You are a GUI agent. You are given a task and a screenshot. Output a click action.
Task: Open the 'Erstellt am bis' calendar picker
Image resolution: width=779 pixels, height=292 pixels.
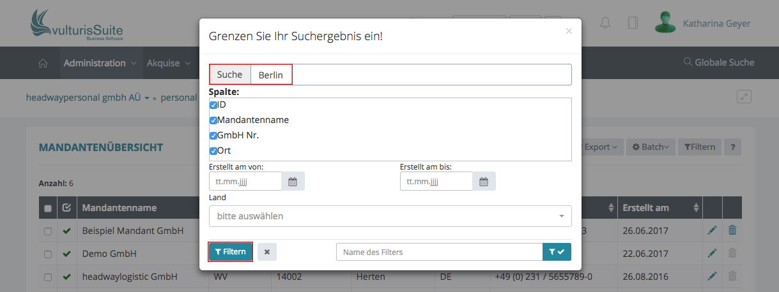(484, 182)
